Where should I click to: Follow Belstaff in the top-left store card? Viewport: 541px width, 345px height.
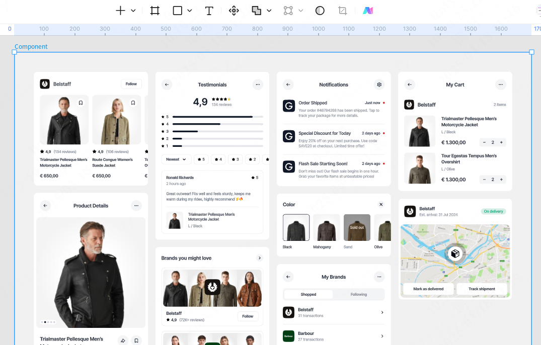(x=131, y=84)
